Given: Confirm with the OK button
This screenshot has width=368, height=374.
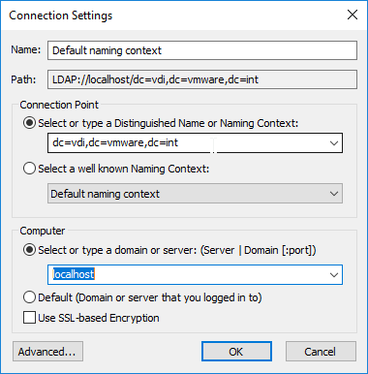Looking at the screenshot, I should click(x=236, y=352).
